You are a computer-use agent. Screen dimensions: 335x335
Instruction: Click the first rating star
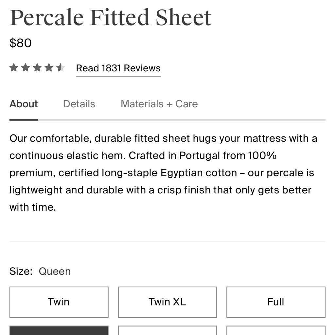tap(14, 68)
